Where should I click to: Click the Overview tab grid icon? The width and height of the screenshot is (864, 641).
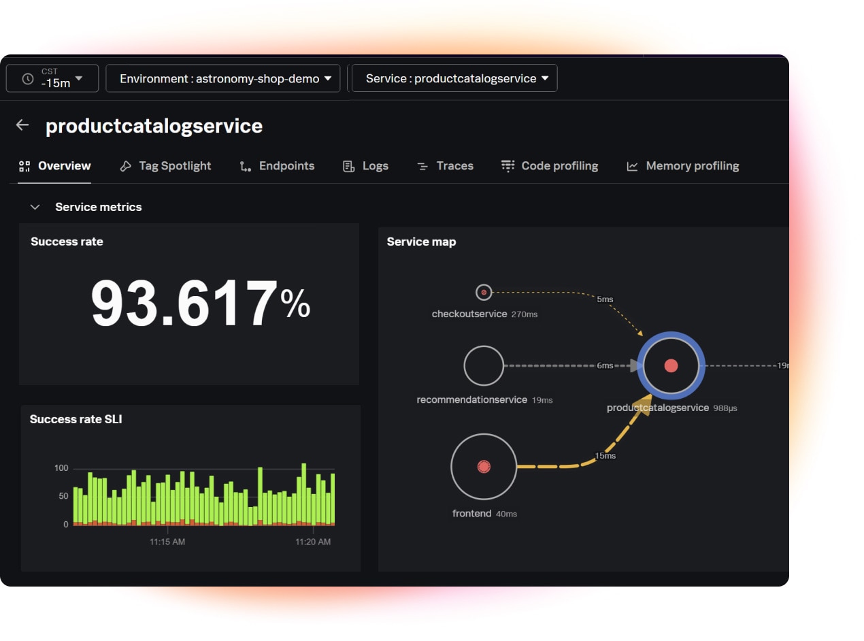pos(25,165)
